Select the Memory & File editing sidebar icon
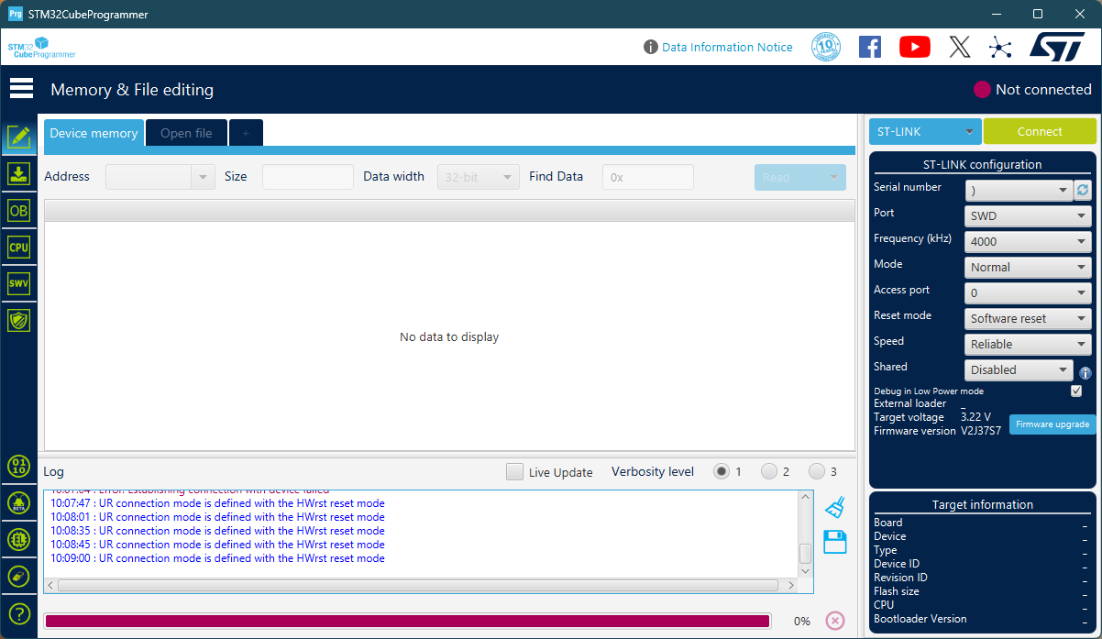 18,138
